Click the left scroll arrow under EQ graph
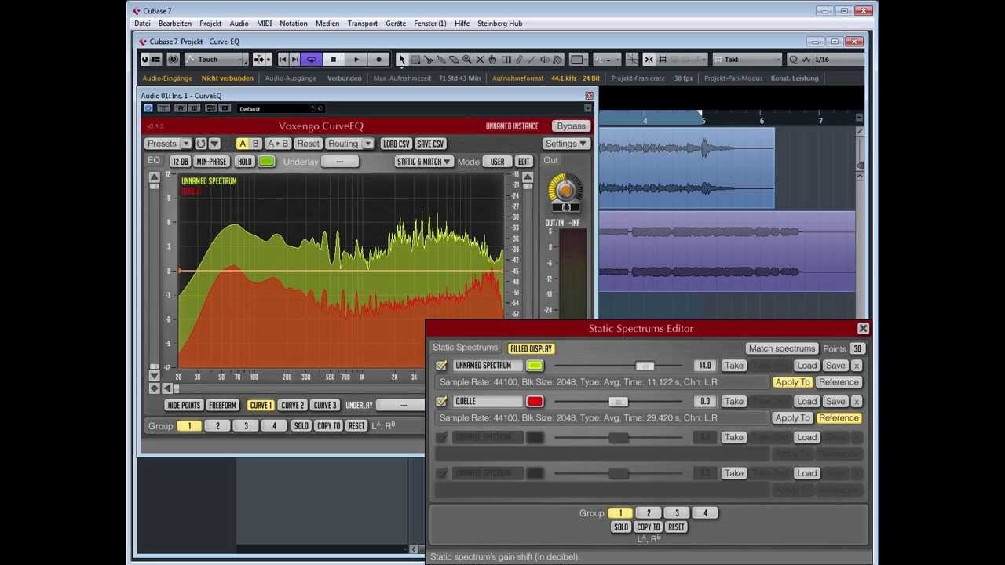 (166, 388)
